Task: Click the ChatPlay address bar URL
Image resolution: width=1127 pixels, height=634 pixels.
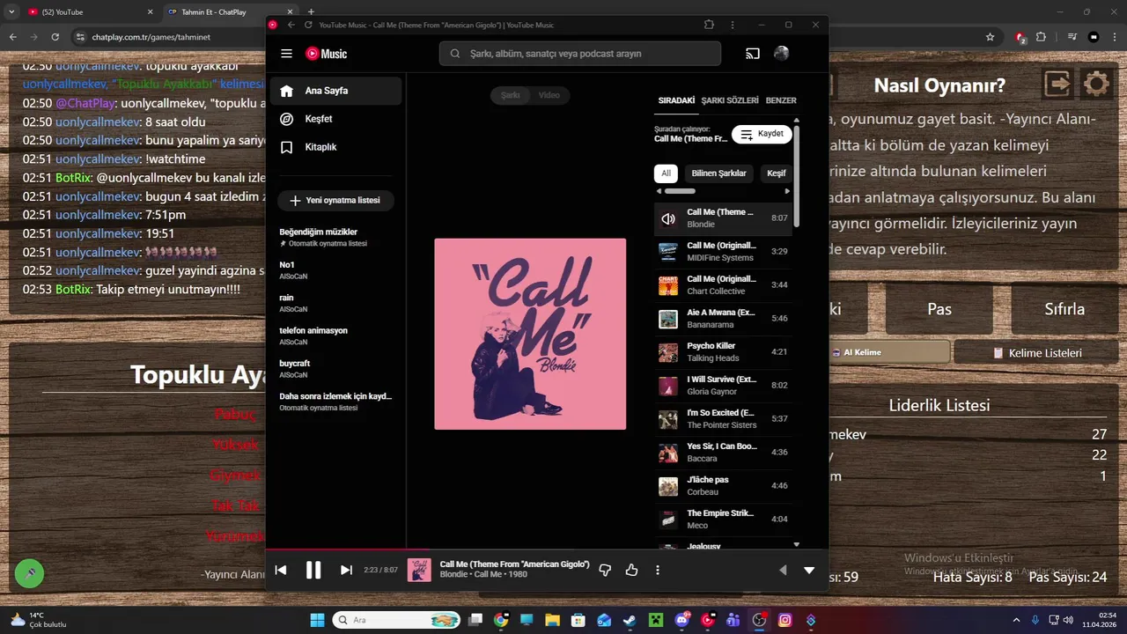Action: pyautogui.click(x=151, y=37)
